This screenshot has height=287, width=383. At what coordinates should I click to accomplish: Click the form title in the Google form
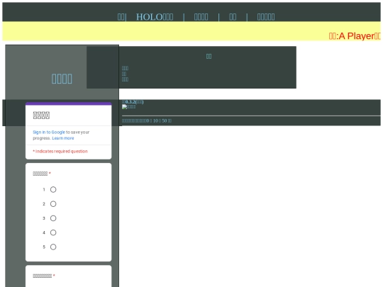click(41, 116)
